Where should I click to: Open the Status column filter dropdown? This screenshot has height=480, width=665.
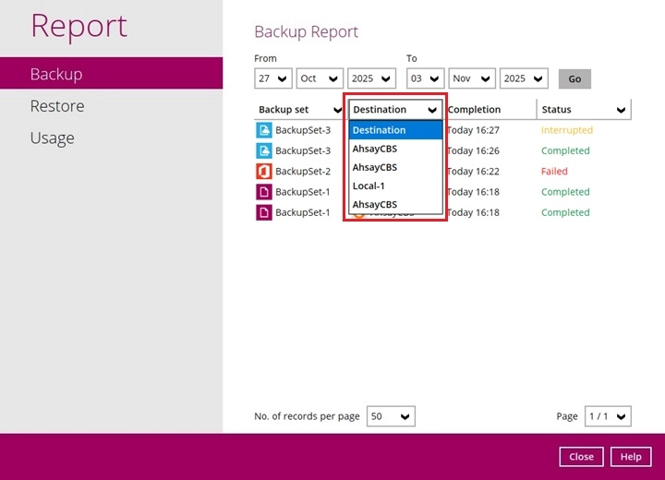pos(584,110)
